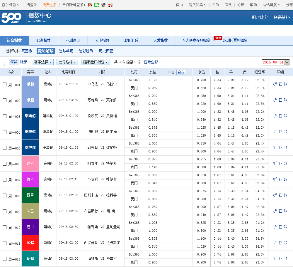Image resolution: width=293 pixels, height=267 pixels.
Task: Open the 公司选择 dropdown
Action: 67,62
